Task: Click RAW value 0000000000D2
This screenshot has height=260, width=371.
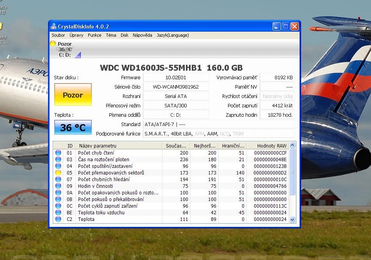Action: coord(270,173)
